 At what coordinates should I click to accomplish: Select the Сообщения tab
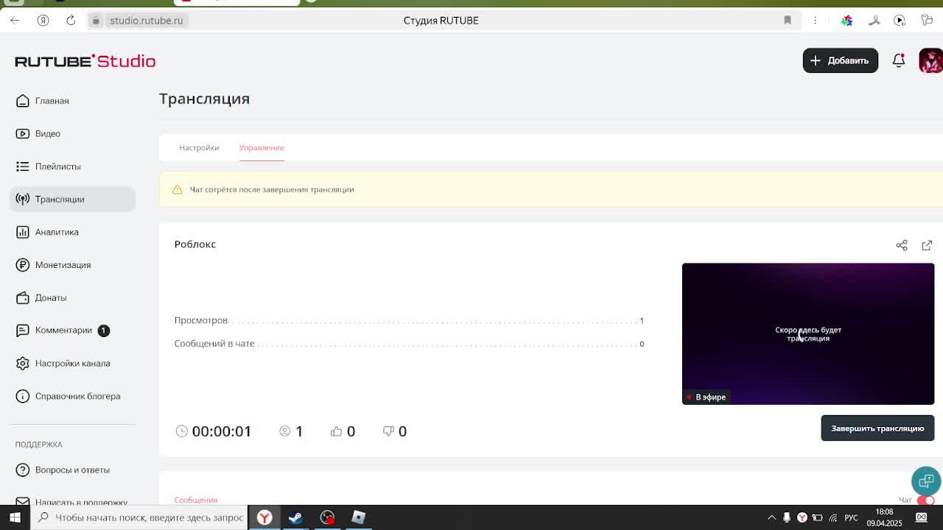[x=196, y=500]
